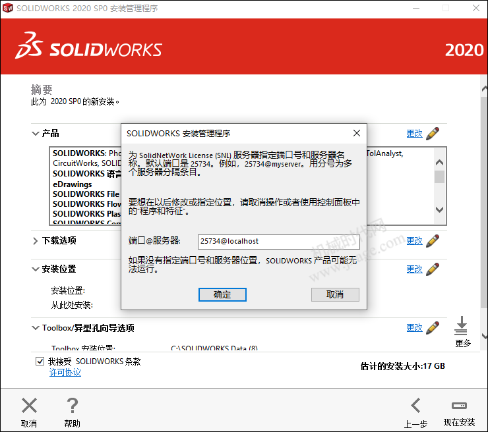
Task: Open the 许可协议 link
Action: [65, 372]
